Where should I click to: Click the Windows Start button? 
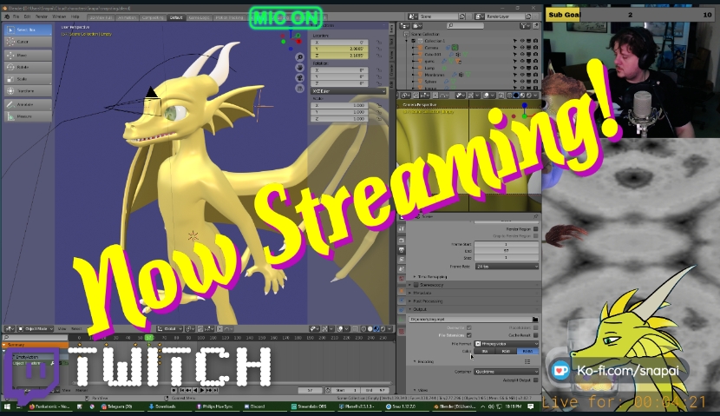(7, 406)
